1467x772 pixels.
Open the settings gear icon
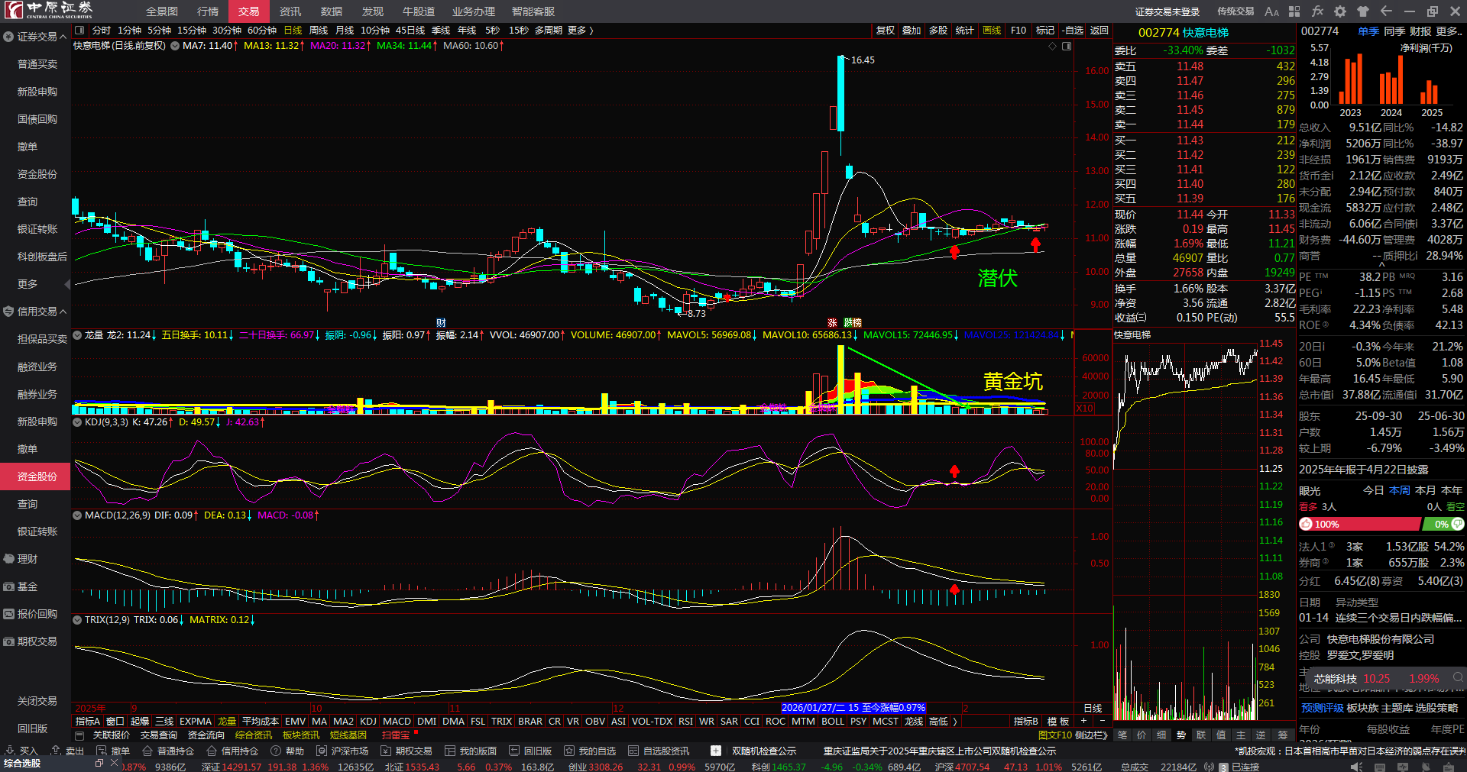point(1340,11)
